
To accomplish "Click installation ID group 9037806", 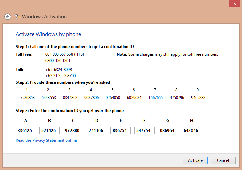I will pos(92,98).
